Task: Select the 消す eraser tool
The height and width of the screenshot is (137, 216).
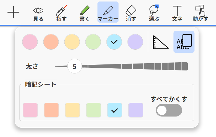Action: pos(131,13)
